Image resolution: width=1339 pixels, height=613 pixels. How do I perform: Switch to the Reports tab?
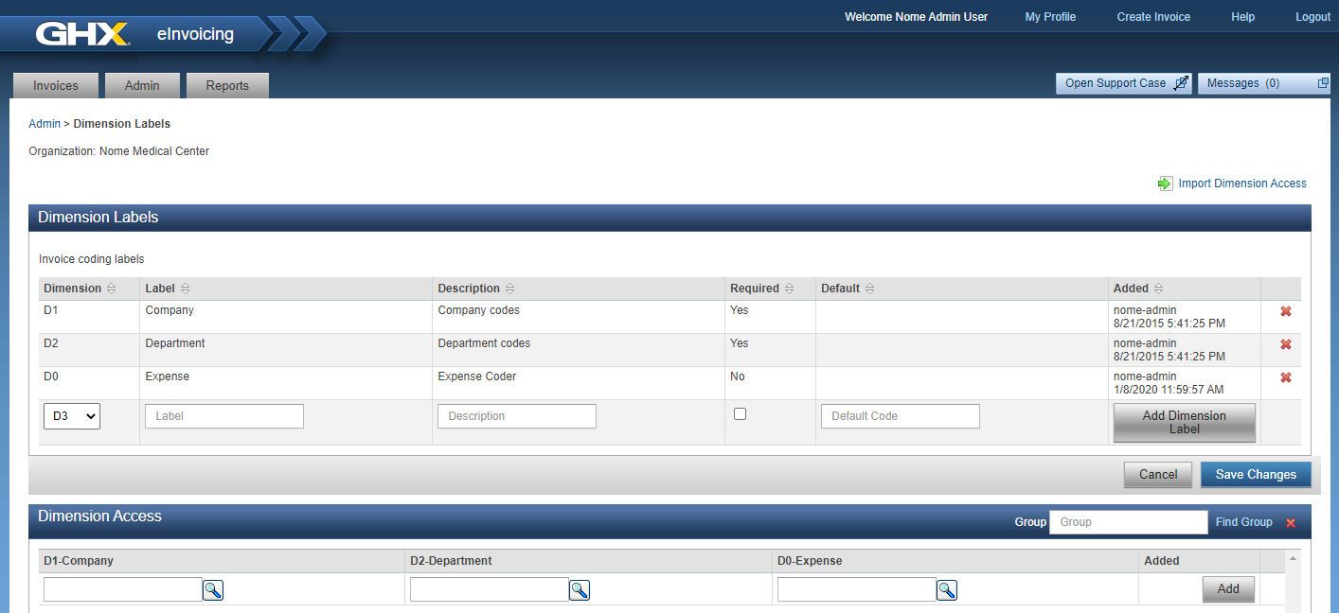pyautogui.click(x=227, y=85)
